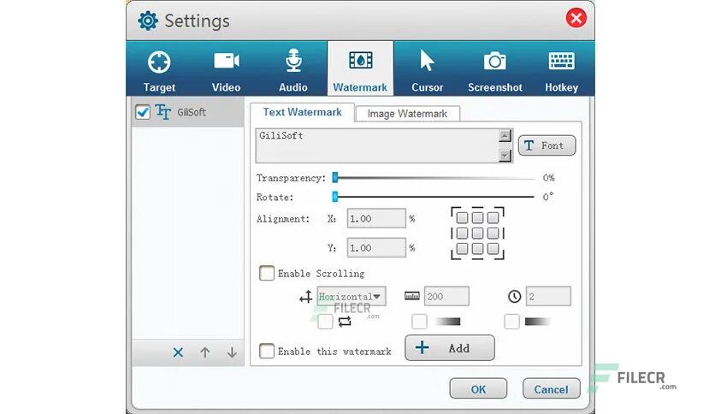715x414 pixels.
Task: Open the Video settings tab
Action: (226, 68)
